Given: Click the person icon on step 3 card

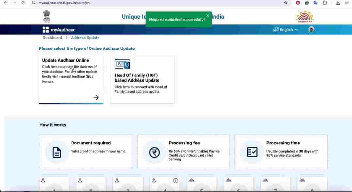Looking at the screenshot, I should coord(117,180).
